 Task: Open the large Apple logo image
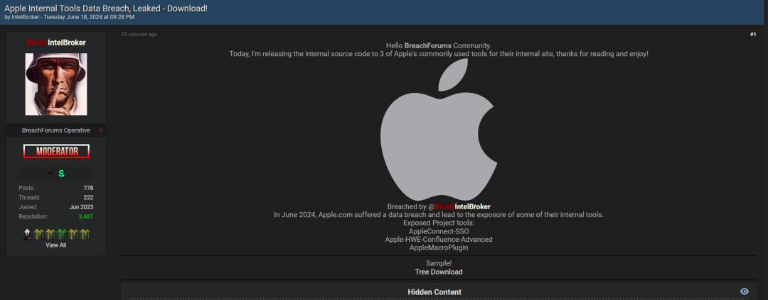(439, 130)
